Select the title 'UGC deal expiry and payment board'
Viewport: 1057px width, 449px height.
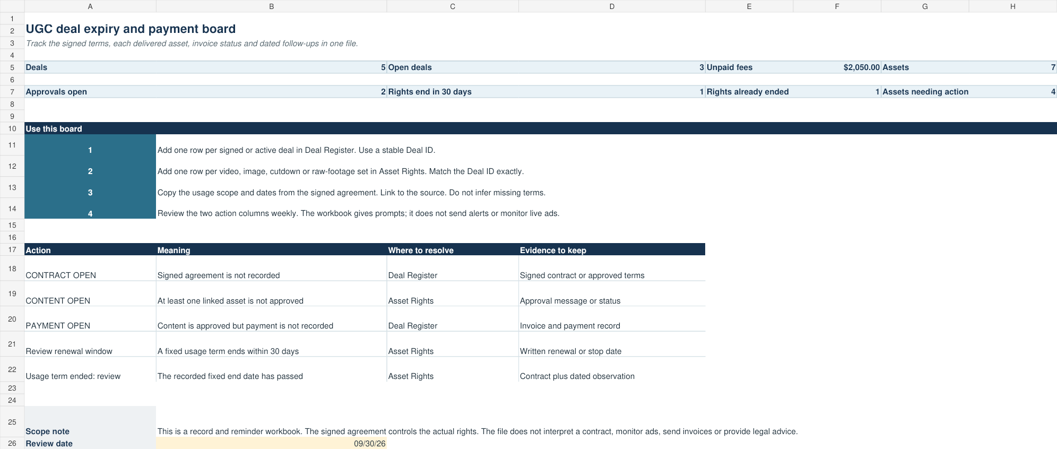[131, 29]
